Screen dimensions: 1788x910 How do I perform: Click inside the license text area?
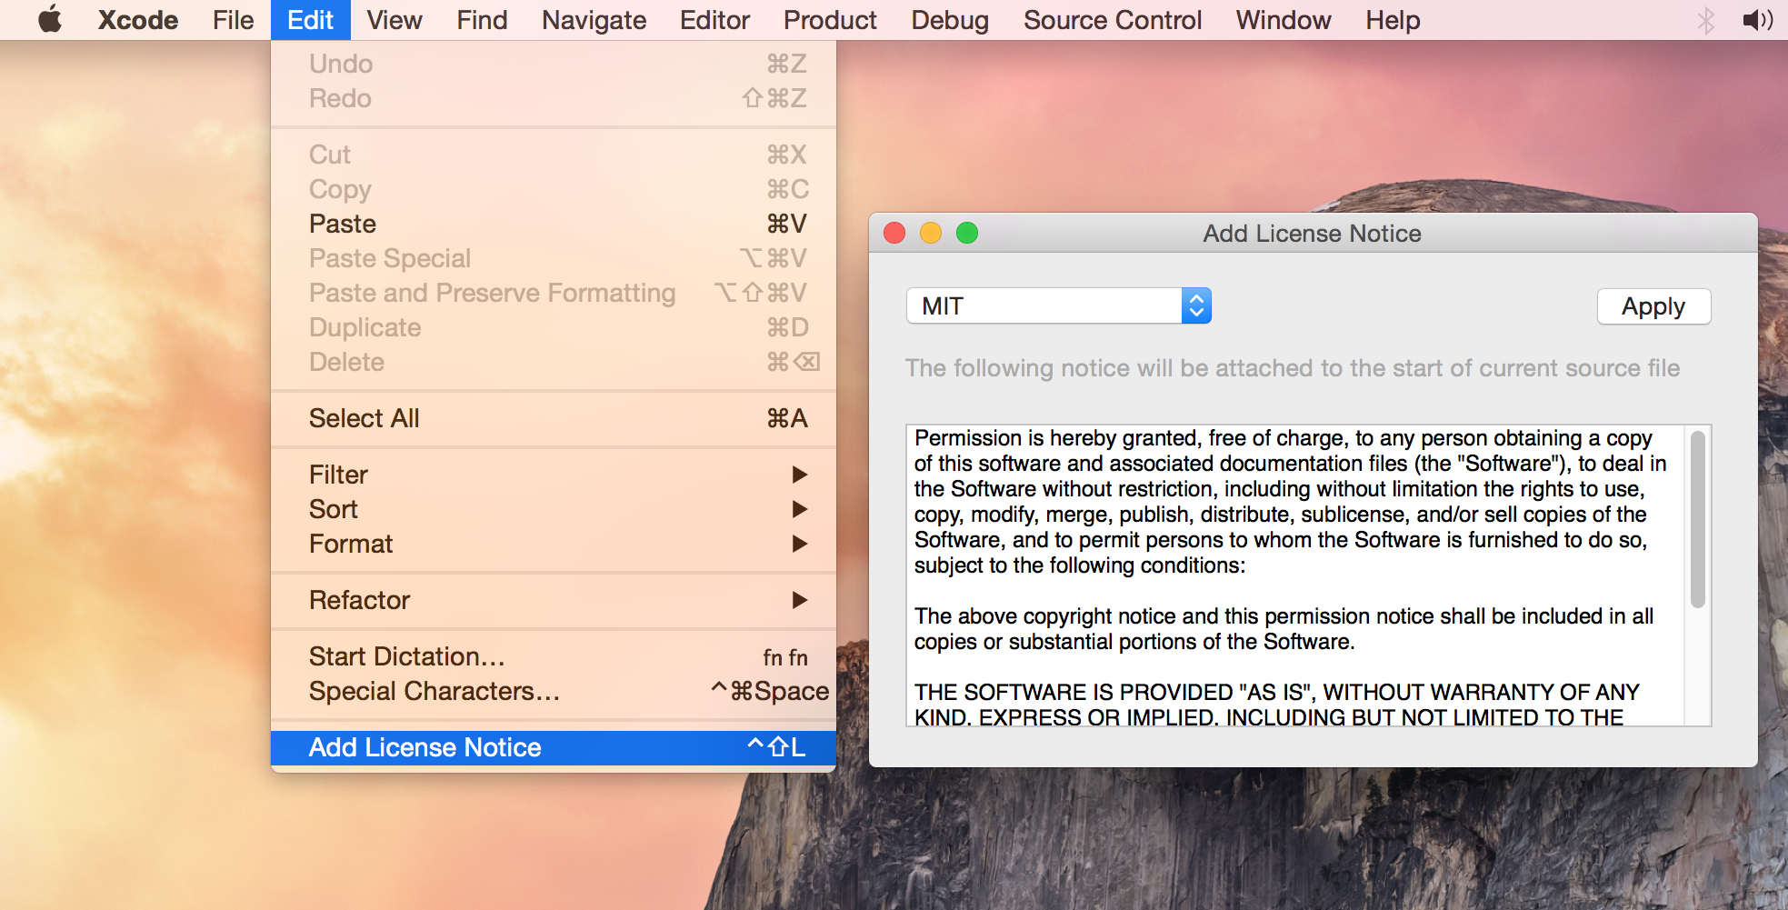click(1295, 575)
